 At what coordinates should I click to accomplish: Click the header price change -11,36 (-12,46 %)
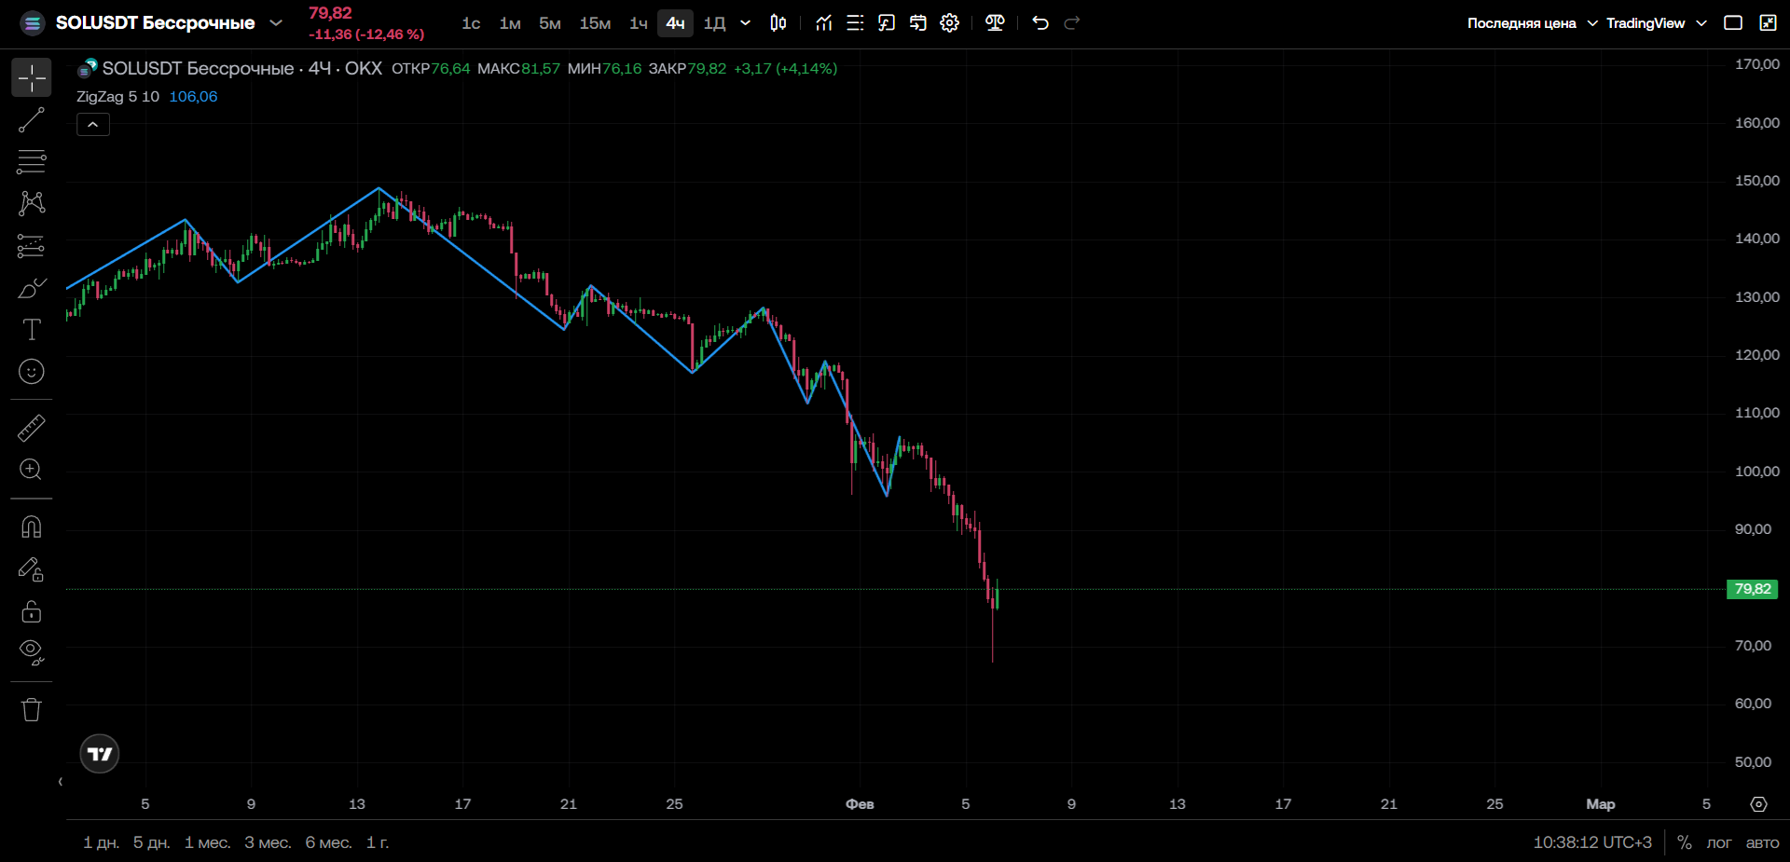[x=366, y=34]
